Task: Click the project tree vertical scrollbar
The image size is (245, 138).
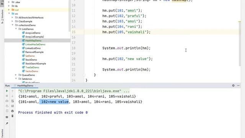Action: 70,16
